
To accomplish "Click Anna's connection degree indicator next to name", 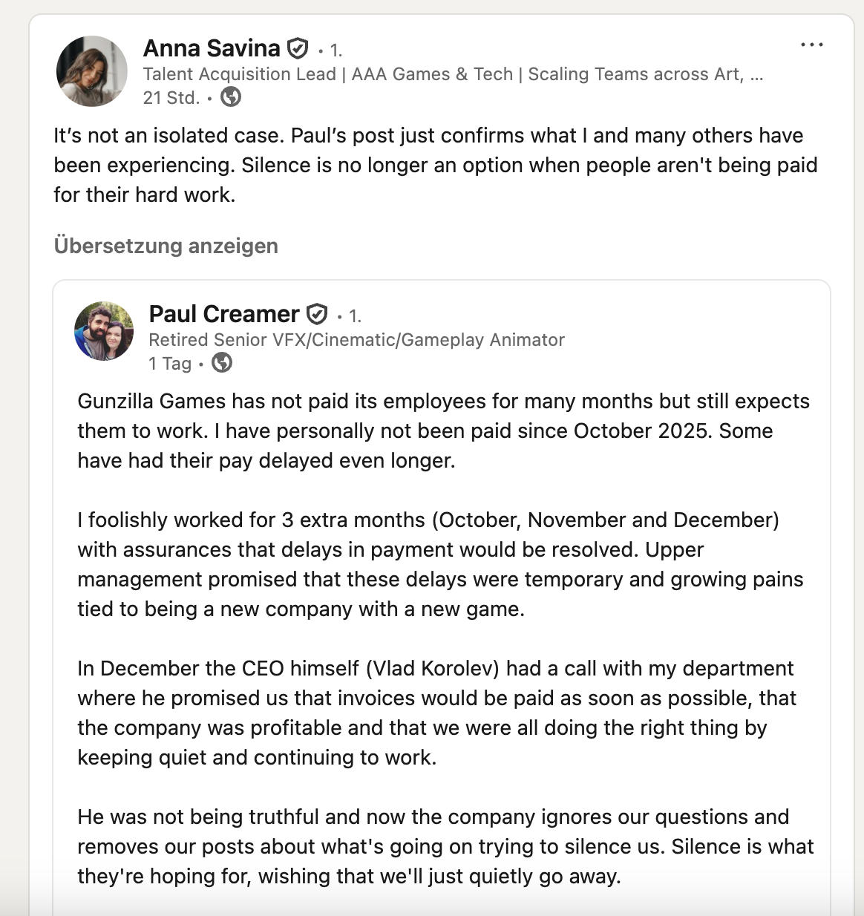I will pos(336,50).
